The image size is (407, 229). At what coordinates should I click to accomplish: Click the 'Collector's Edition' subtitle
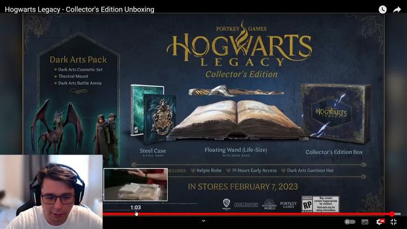[242, 74]
